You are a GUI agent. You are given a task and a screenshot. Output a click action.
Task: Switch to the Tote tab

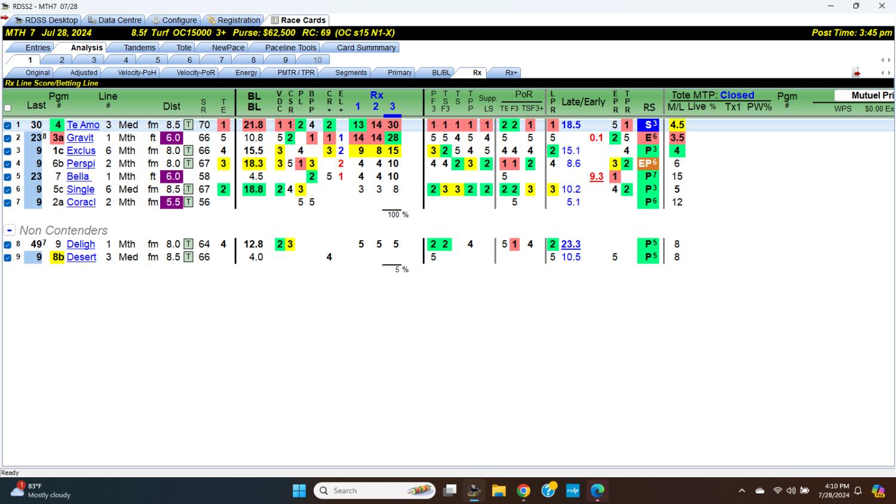[184, 48]
